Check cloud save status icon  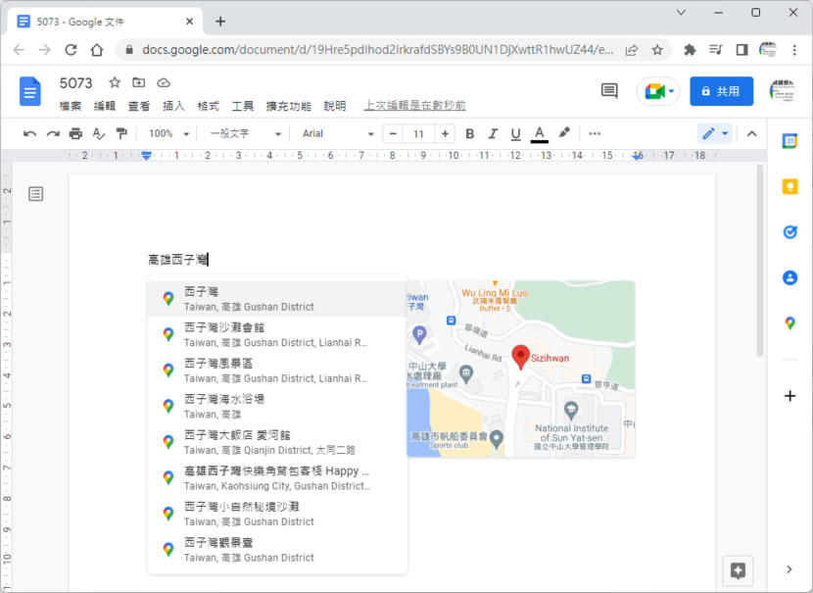point(164,82)
